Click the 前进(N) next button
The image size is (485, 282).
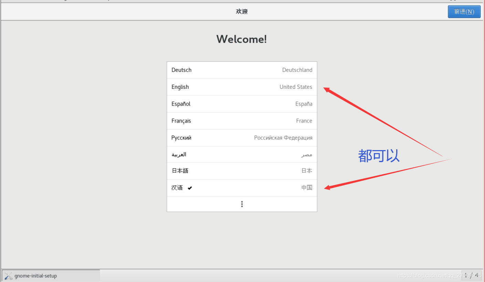(x=464, y=11)
